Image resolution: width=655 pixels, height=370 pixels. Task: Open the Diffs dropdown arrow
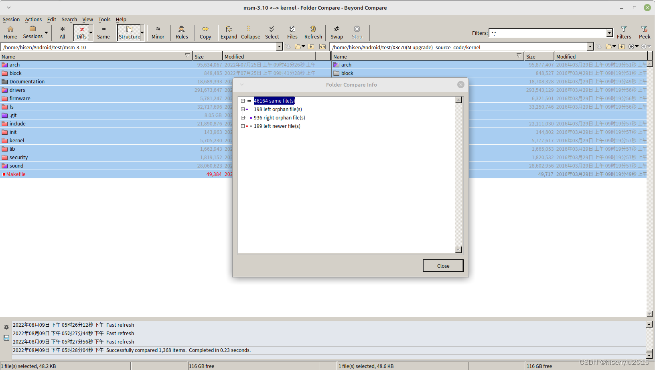pos(91,32)
